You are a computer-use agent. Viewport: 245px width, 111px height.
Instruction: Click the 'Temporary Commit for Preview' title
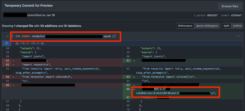pyautogui.click(x=29, y=6)
